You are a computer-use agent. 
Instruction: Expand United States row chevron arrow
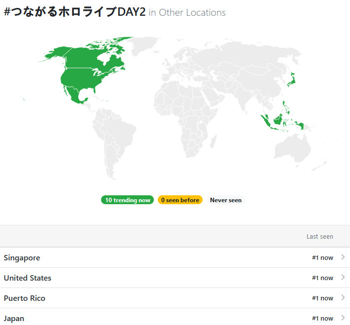pyautogui.click(x=343, y=277)
